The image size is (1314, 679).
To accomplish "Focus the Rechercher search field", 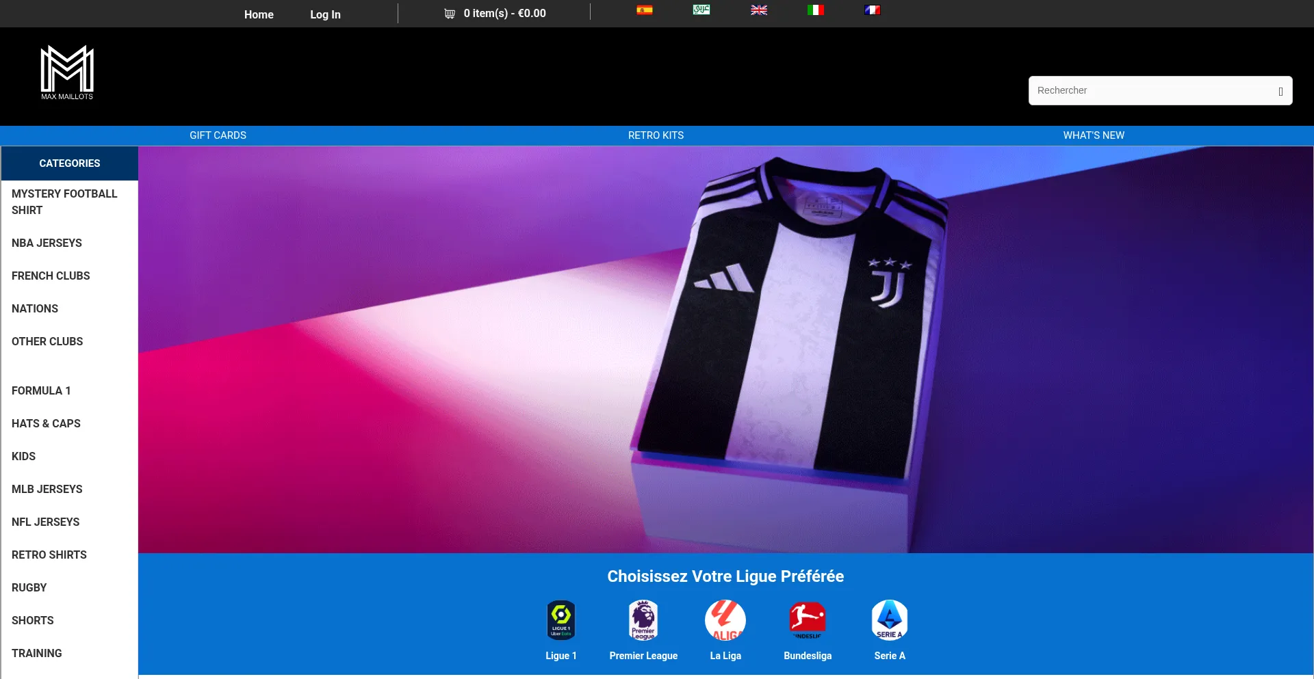I will click(x=1160, y=90).
